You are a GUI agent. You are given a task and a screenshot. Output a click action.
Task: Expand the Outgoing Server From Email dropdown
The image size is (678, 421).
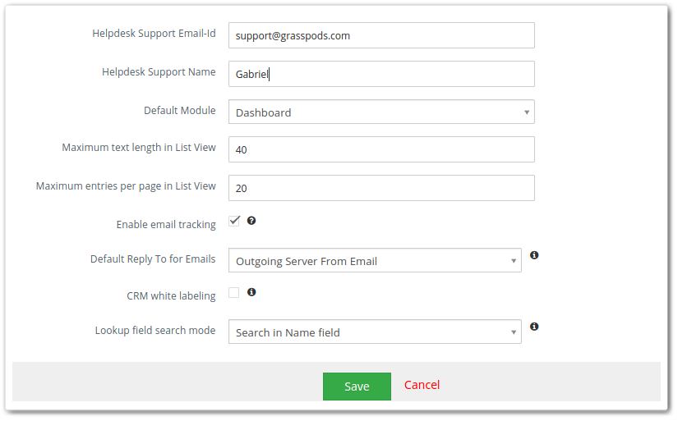(x=375, y=260)
